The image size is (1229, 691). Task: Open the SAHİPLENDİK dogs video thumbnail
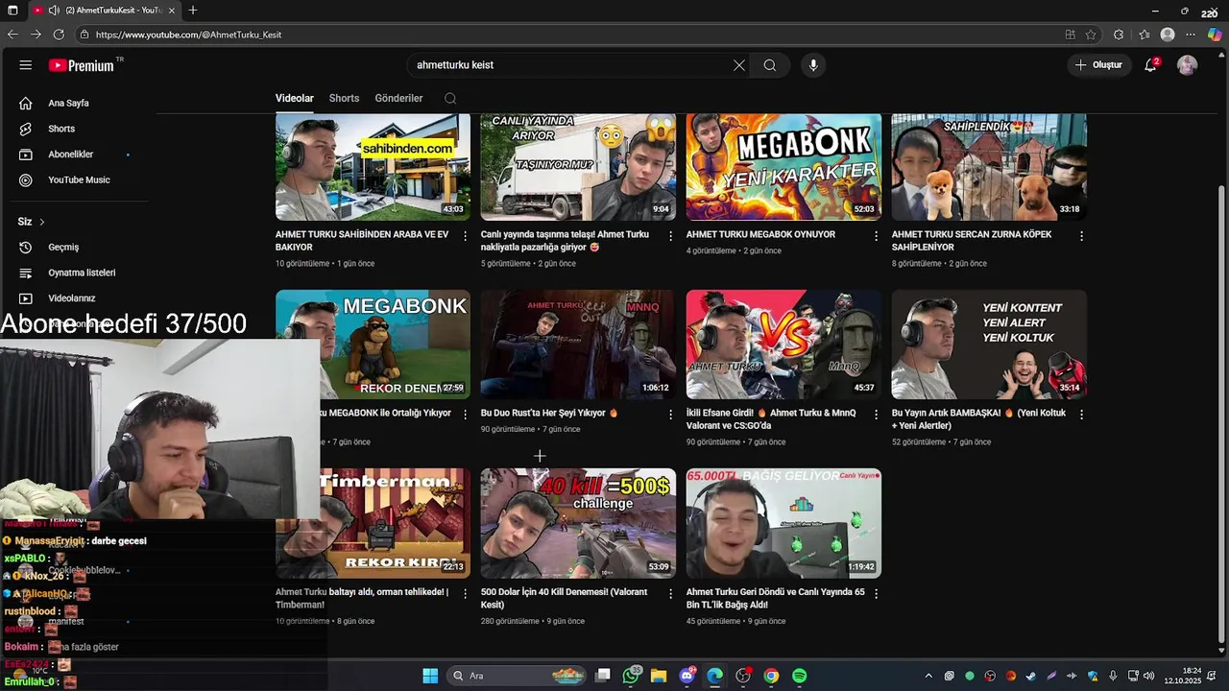989,167
